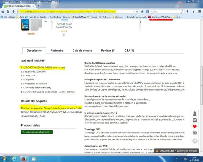
Task: Click the Firefox taskbar icon
Action: click(24, 159)
